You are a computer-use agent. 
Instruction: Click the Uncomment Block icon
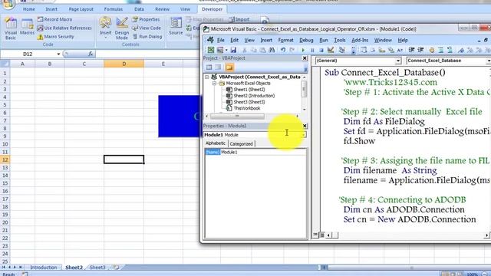pyautogui.click(x=450, y=50)
